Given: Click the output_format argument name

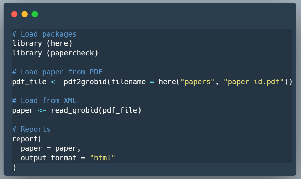Looking at the screenshot, I should point(49,158).
